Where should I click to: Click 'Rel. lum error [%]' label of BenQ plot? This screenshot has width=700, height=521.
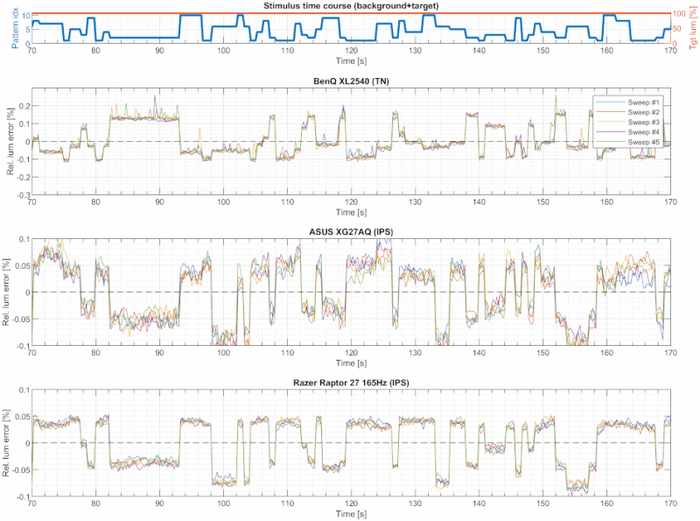(10, 141)
